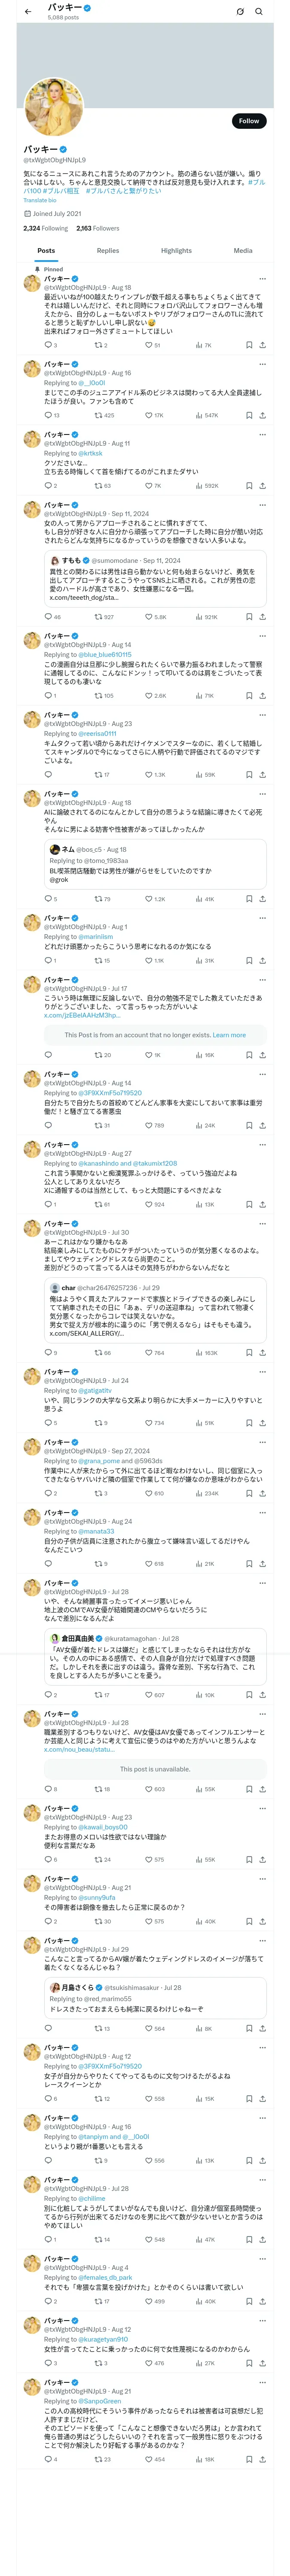Open the more menu on the pinned post

pyautogui.click(x=263, y=279)
